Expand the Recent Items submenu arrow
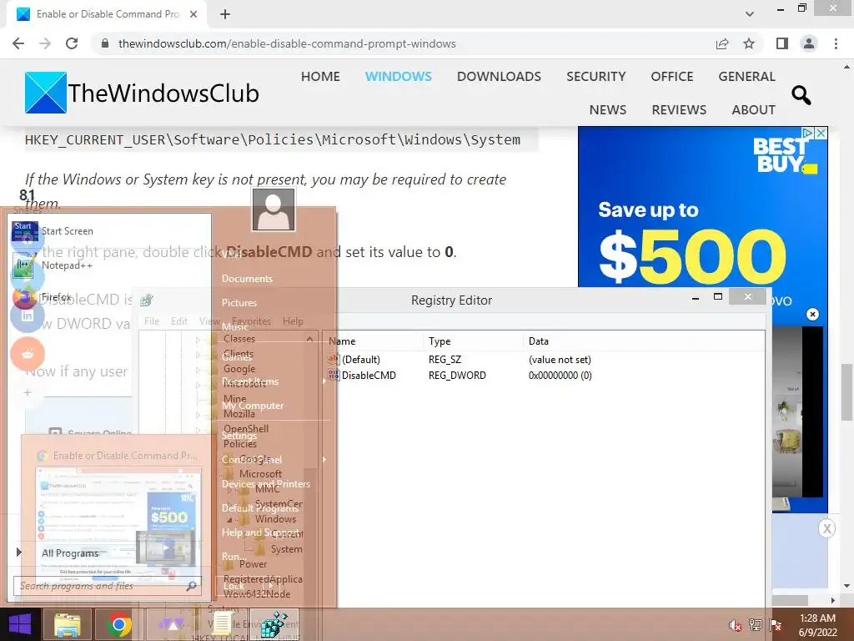 point(324,381)
